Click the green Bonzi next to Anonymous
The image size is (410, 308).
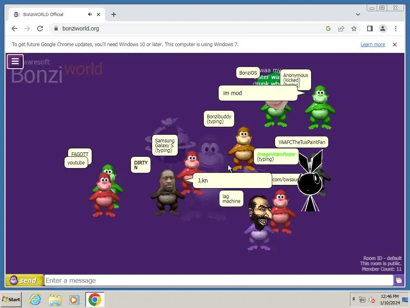(320, 107)
